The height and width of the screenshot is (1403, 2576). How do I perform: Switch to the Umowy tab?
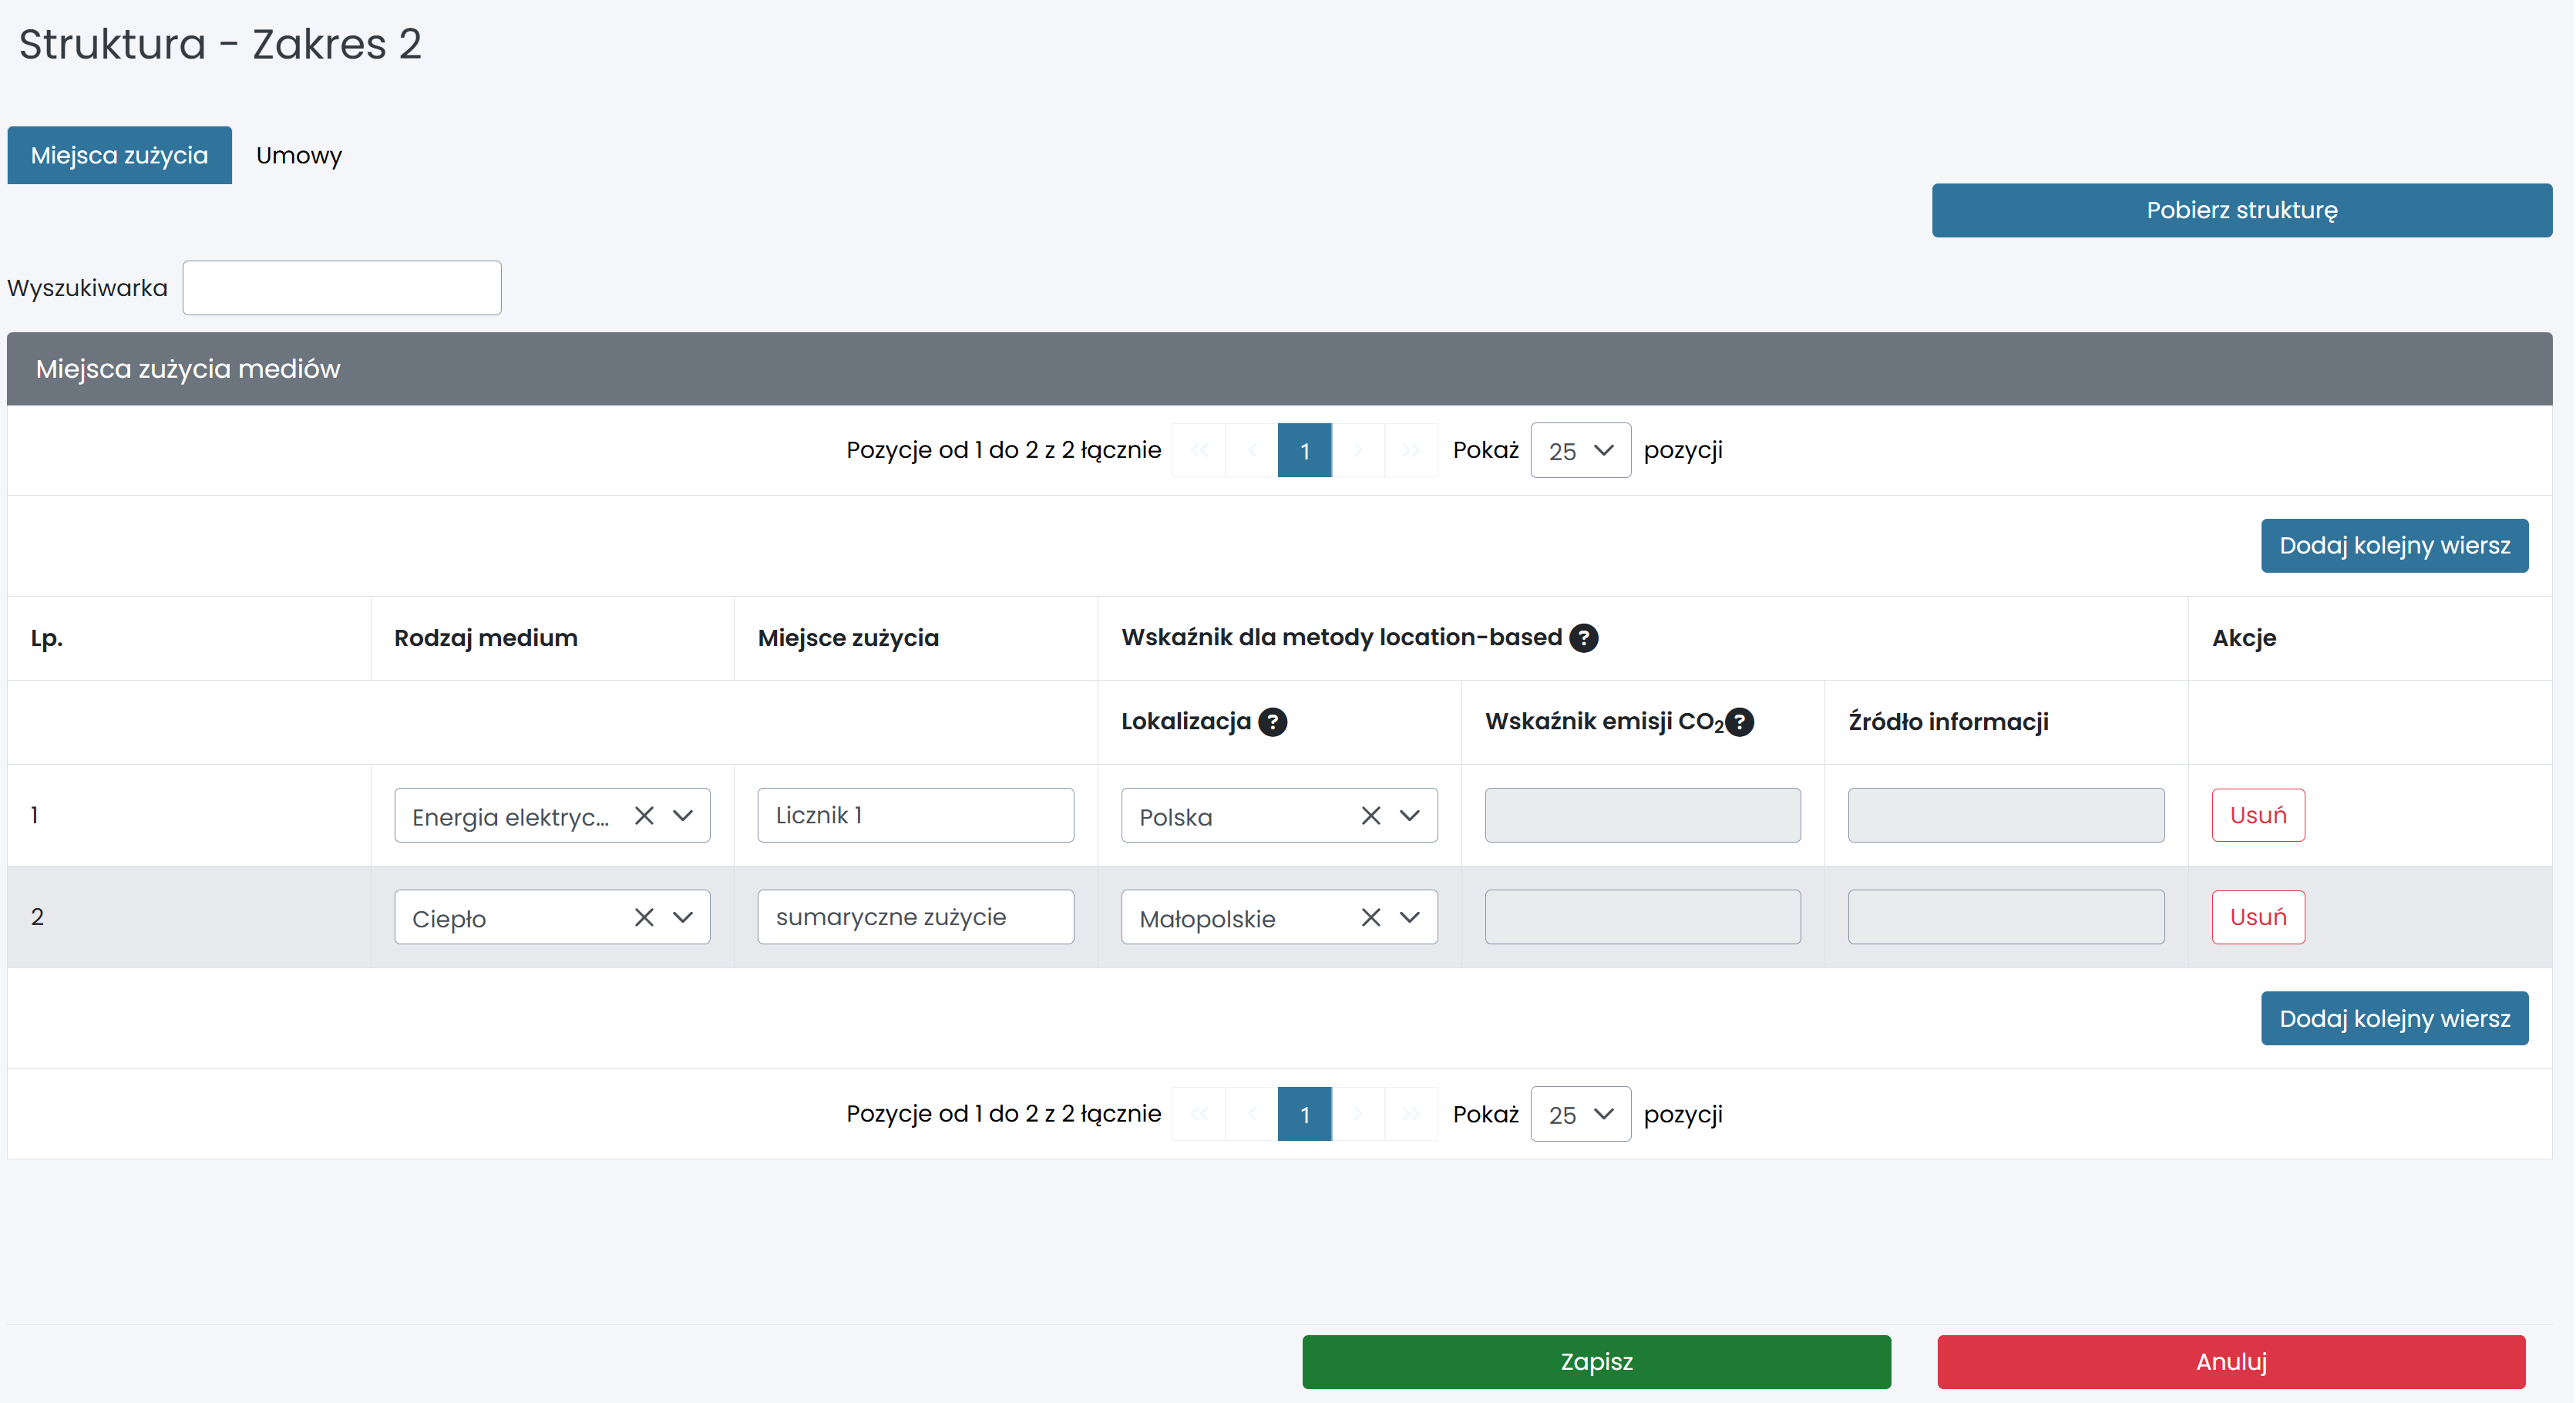299,156
